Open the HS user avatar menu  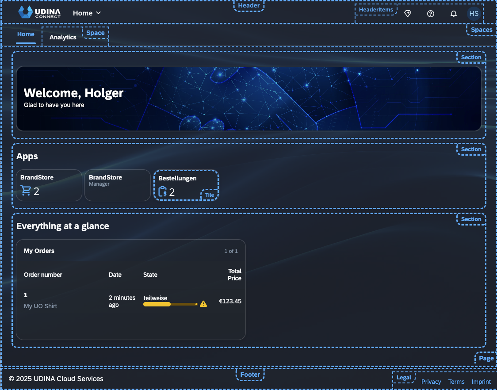(x=474, y=14)
